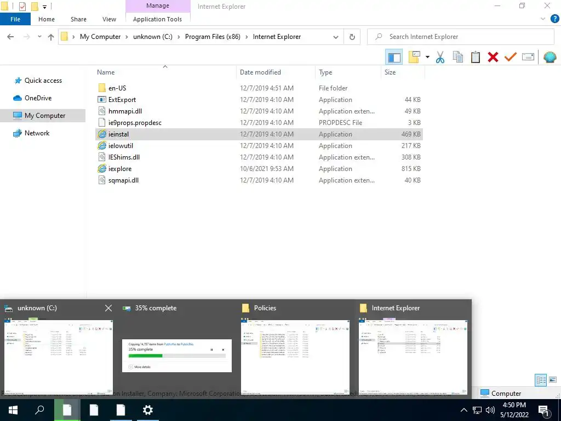561x421 pixels.
Task: Click the red X Delete icon
Action: 493,57
